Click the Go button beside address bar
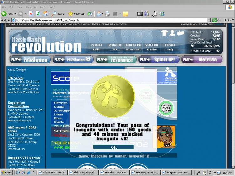Screen dimensions: 235x176 click(x=217, y=20)
